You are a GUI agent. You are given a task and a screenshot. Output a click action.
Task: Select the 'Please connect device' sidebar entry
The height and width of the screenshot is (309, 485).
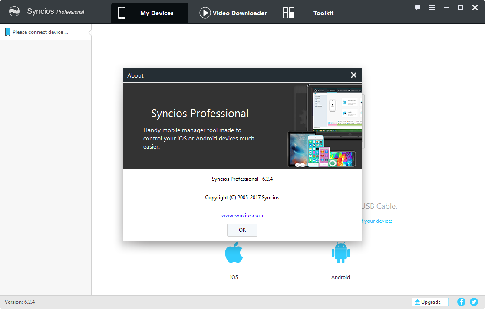point(46,32)
